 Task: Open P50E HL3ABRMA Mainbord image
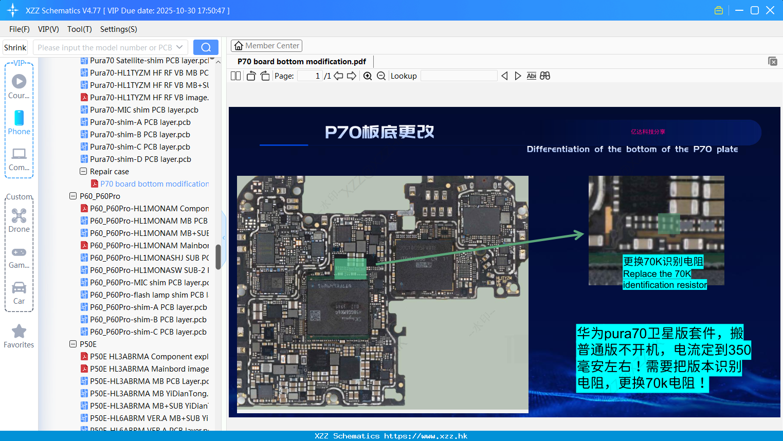coord(145,369)
